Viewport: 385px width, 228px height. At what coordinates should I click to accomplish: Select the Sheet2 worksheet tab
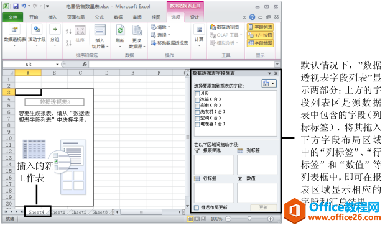point(78,212)
